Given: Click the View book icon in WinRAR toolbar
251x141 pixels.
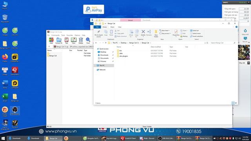Looking at the screenshot, I should (x=74, y=41).
